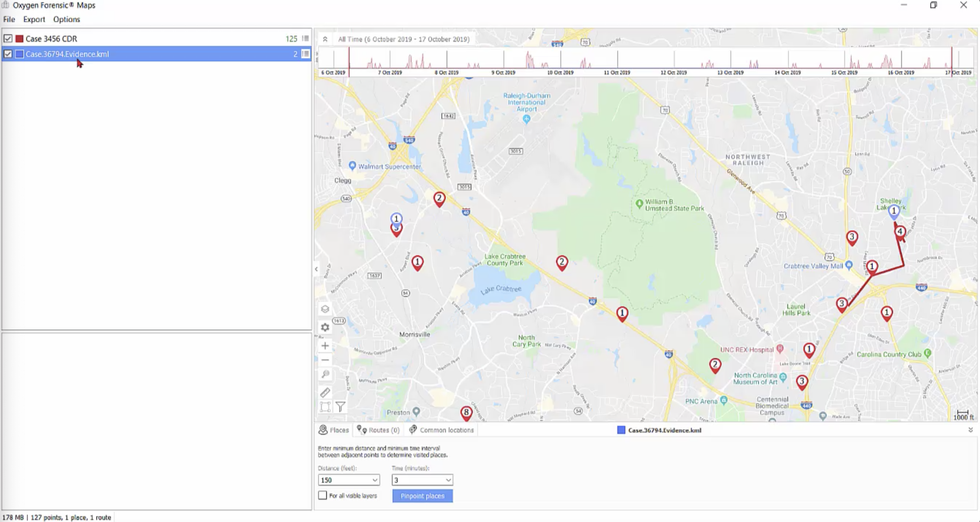Uncheck the Case.36794.Evidence.kml layer
Viewport: 980px width, 522px height.
[8, 54]
